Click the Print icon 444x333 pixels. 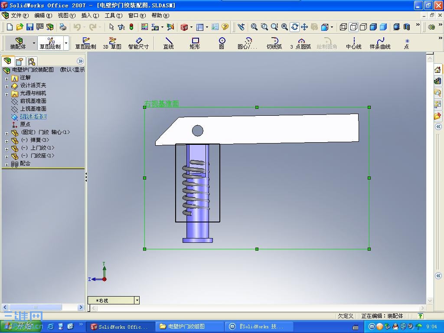click(63, 27)
